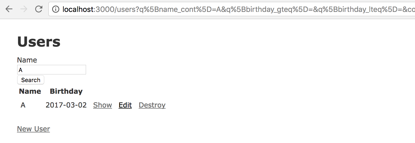
Task: Select the name cell 'A' in table row
Action: [x=23, y=105]
